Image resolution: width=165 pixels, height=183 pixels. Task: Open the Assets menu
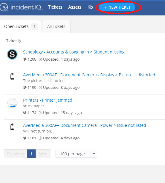point(75,7)
